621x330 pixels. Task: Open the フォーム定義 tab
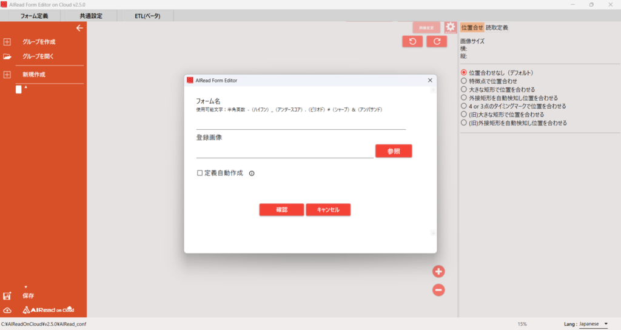[34, 16]
